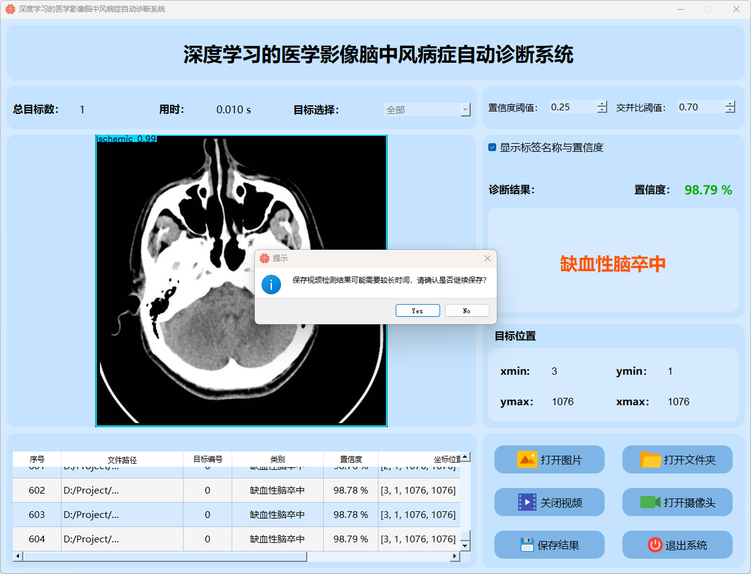The width and height of the screenshot is (751, 574).
Task: Decrease the IoU threshold value by one step
Action: 730,110
